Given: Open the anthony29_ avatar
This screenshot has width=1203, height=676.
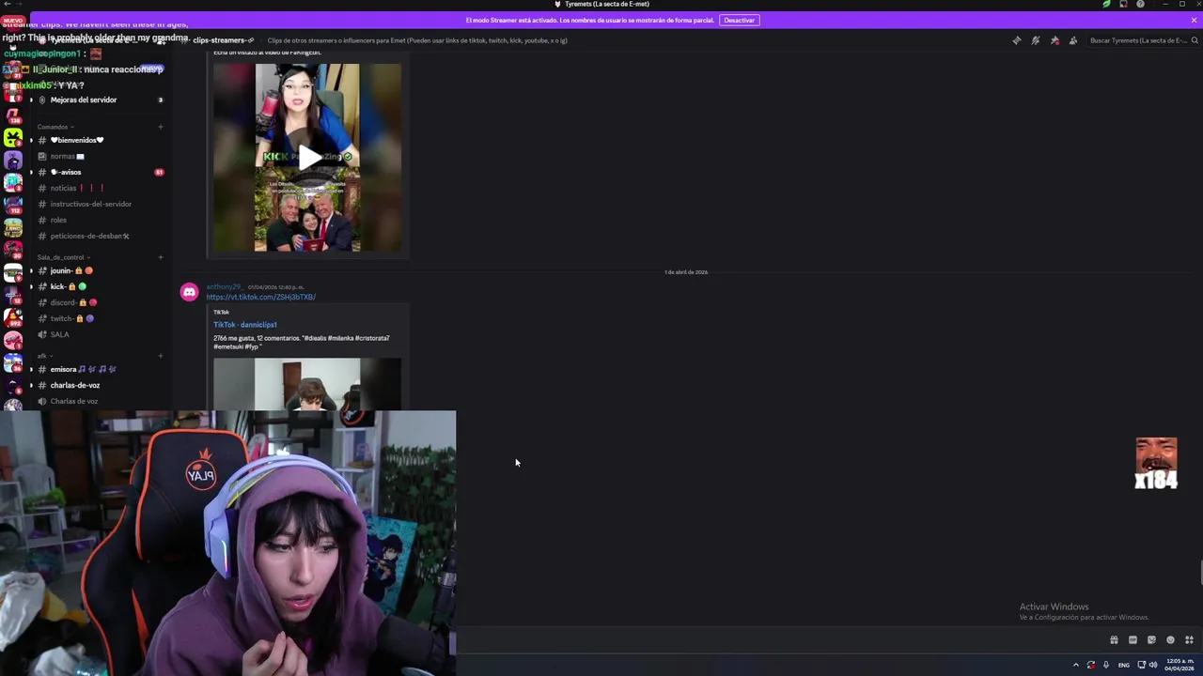Looking at the screenshot, I should click(189, 292).
